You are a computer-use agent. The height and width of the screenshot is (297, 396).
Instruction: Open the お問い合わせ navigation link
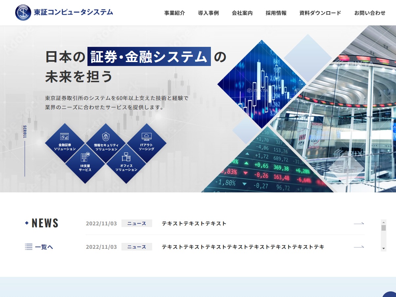[x=370, y=13]
